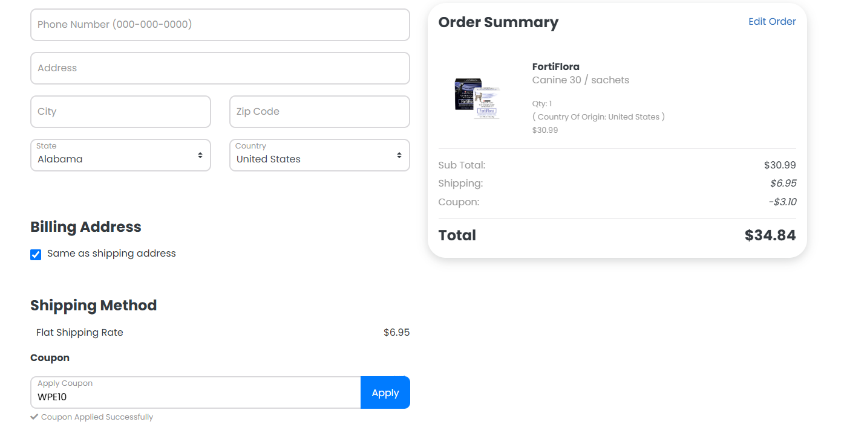Click the FortiFlora product name

555,67
